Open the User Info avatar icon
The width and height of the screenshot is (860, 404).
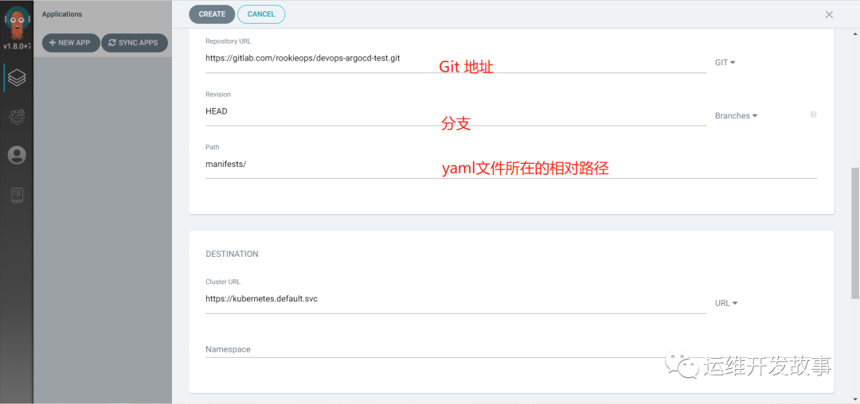(x=17, y=155)
